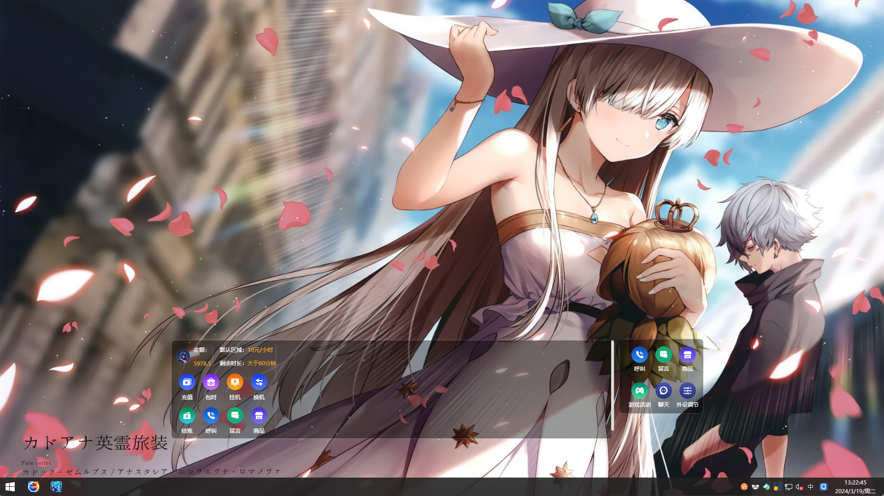Open 商品 shop icon above 外设调节
This screenshot has width=884, height=496.
coord(687,355)
